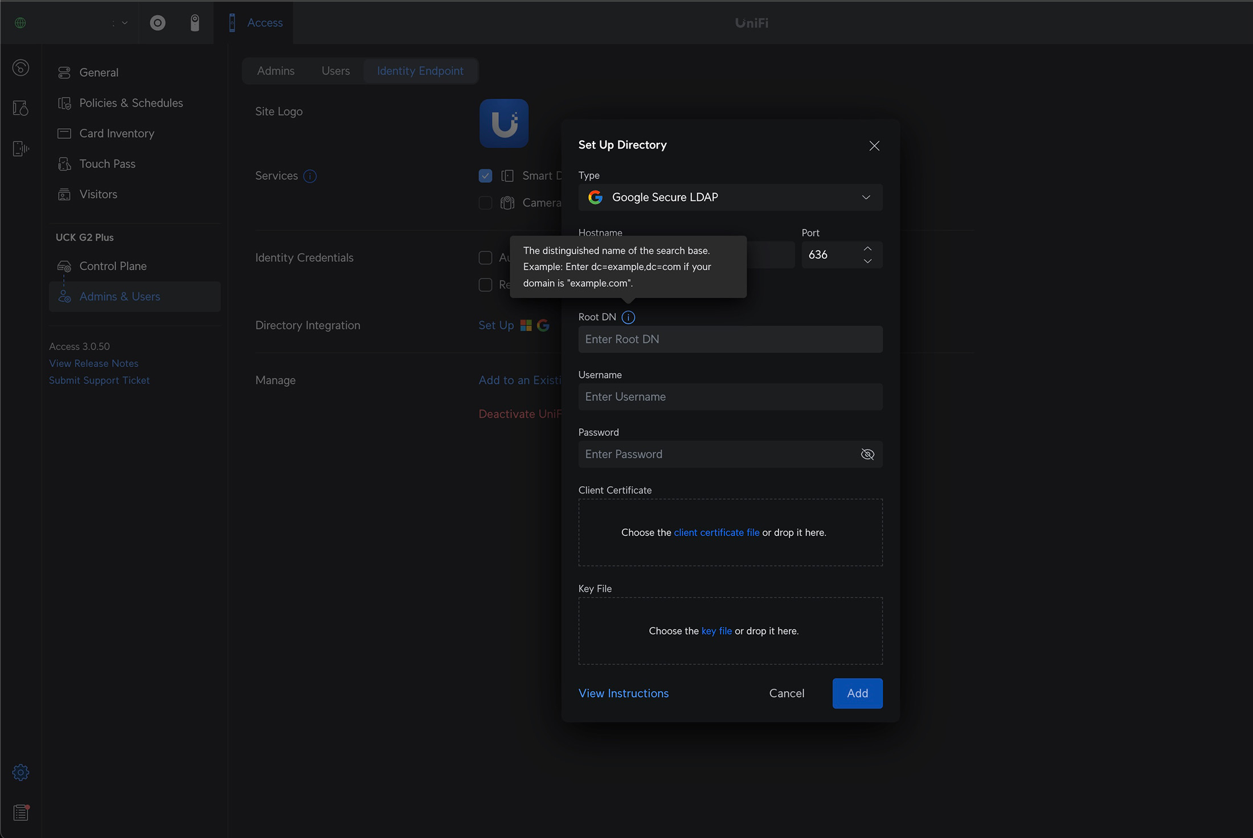Open the Protect app circle icon
This screenshot has width=1253, height=838.
pos(158,23)
